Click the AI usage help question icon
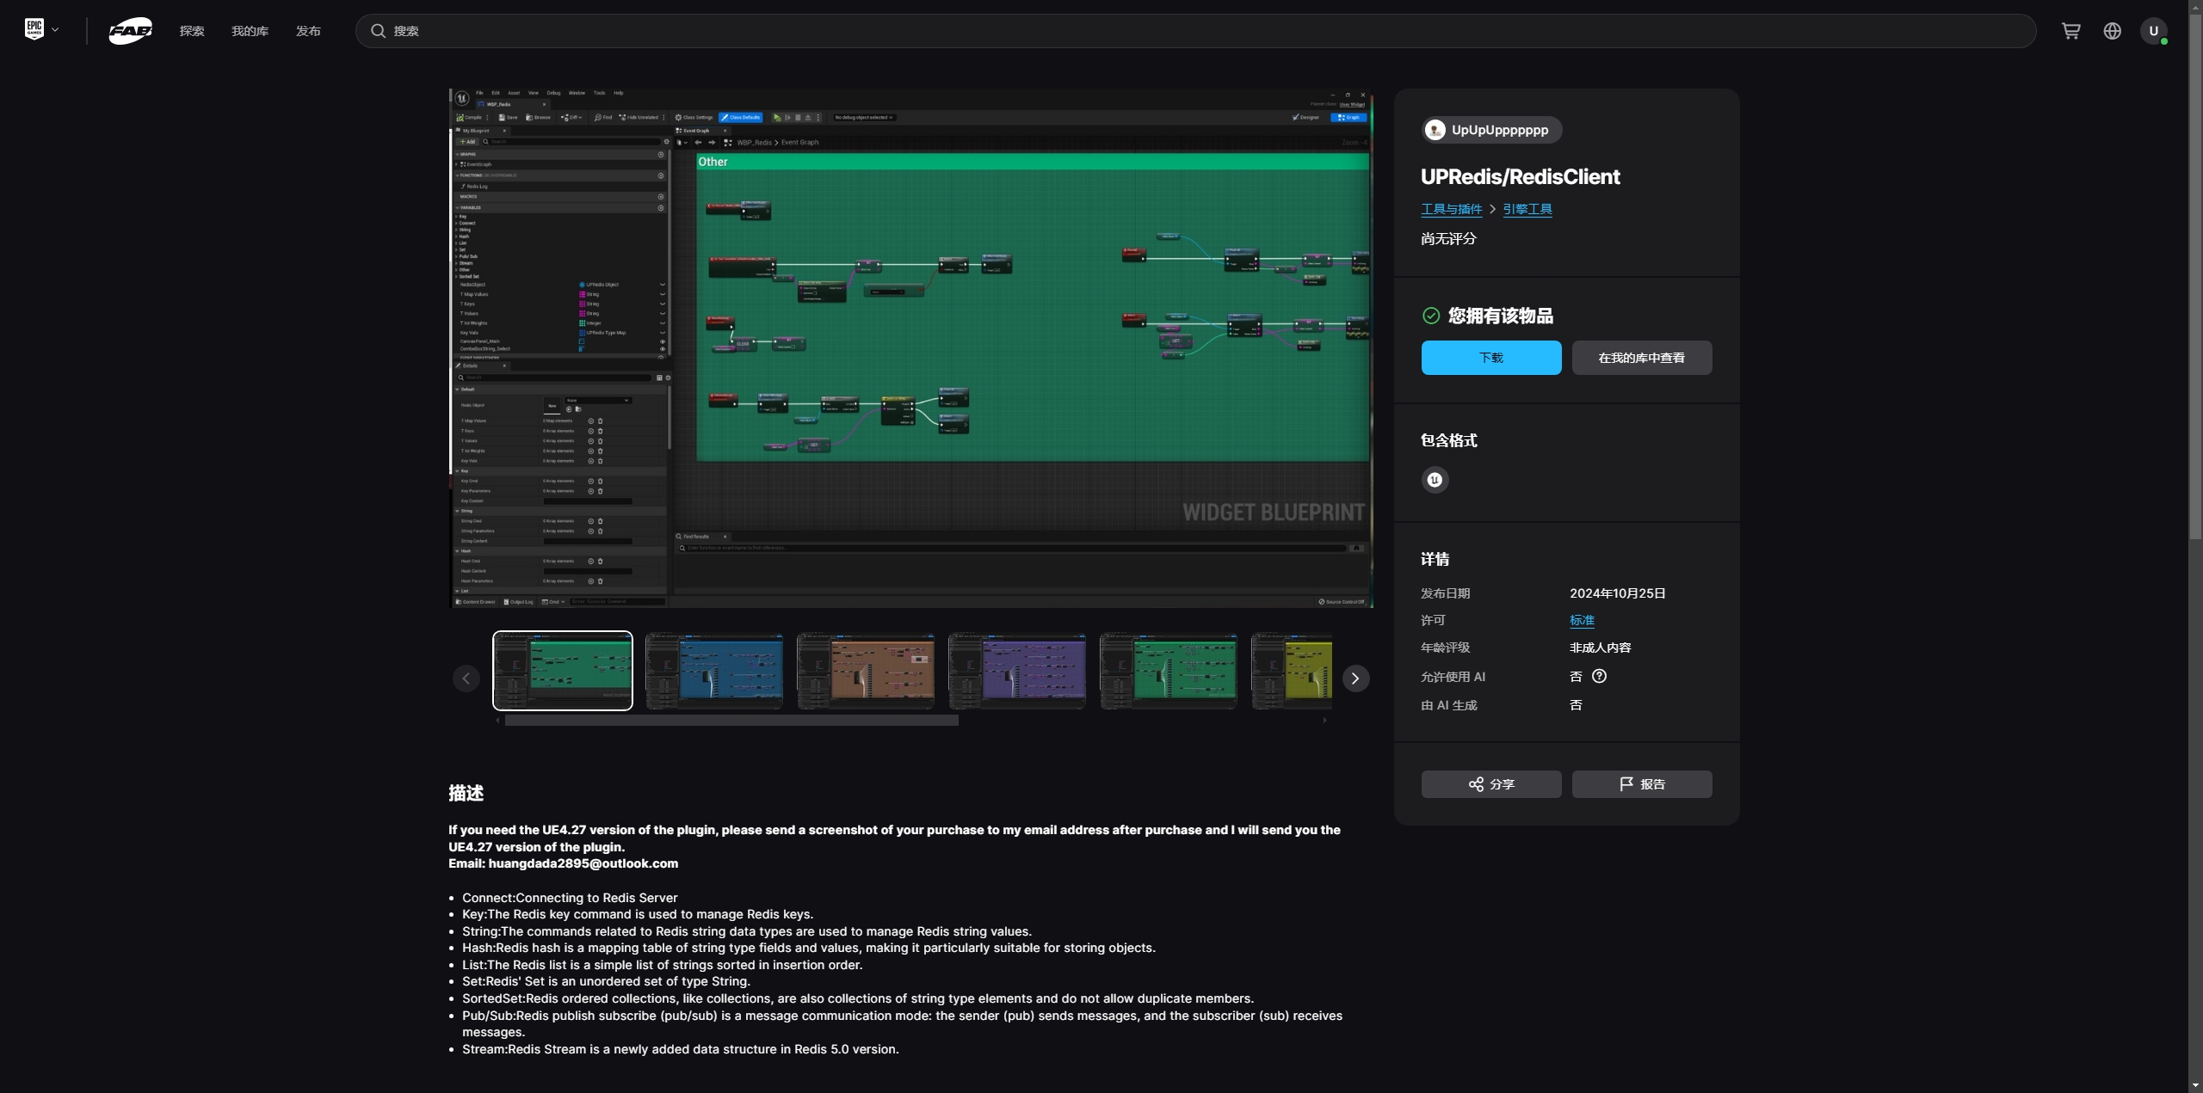 [x=1599, y=676]
